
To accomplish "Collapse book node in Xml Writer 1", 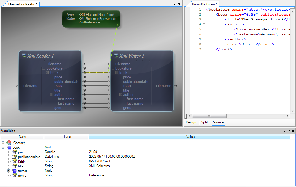I will click(117, 73).
